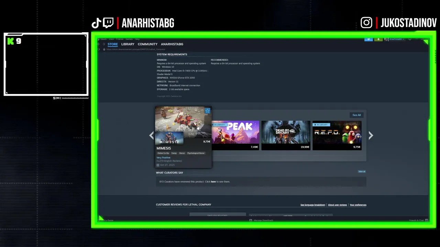
Task: Open the Friends menu
Action: point(120,39)
